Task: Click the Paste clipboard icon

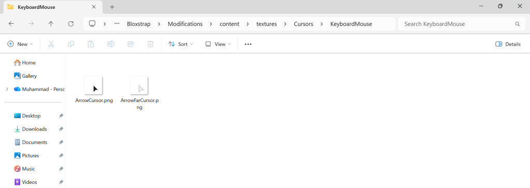Action: (x=91, y=44)
